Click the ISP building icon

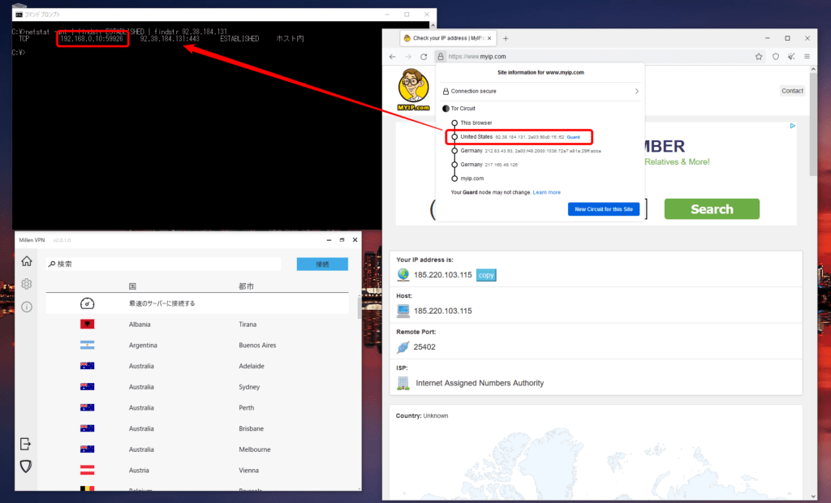coord(403,383)
